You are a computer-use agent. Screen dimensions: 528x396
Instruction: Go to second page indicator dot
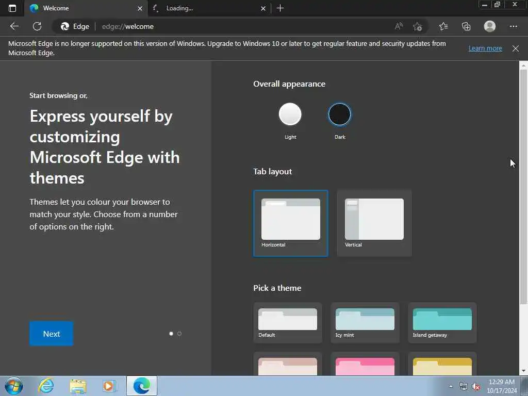[x=179, y=334]
